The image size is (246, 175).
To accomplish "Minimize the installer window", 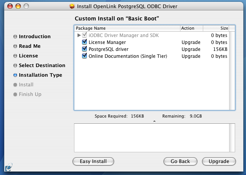I will [18, 6].
